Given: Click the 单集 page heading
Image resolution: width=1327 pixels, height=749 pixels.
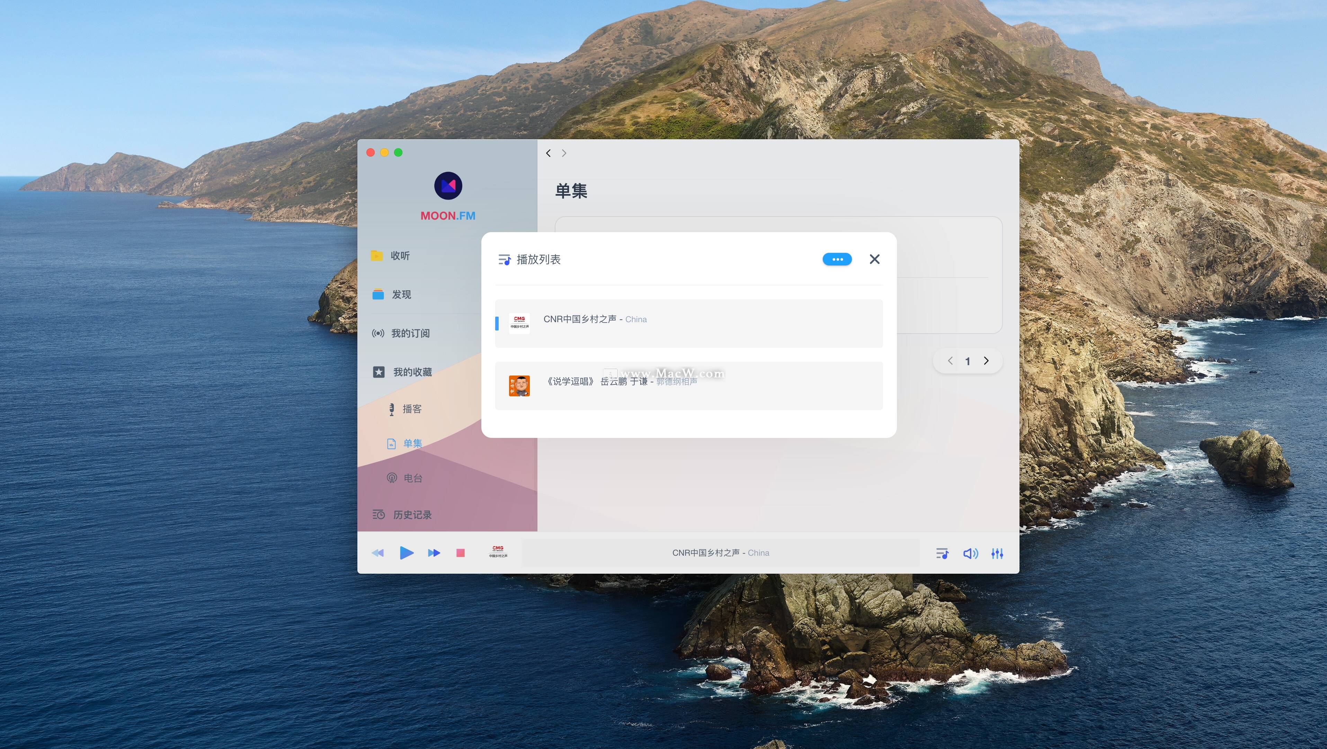Looking at the screenshot, I should (571, 191).
